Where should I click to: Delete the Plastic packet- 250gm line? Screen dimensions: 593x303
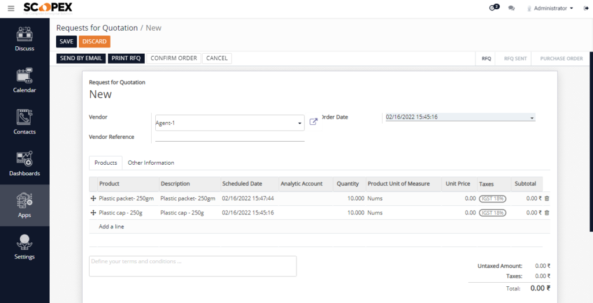tap(547, 198)
